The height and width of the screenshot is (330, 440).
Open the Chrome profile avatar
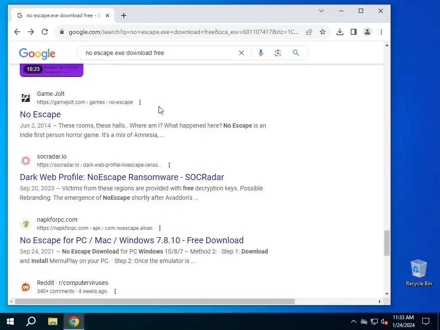pos(367,32)
